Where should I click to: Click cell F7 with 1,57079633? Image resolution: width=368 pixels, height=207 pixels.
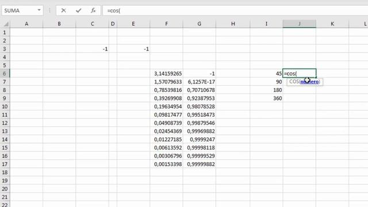point(166,82)
